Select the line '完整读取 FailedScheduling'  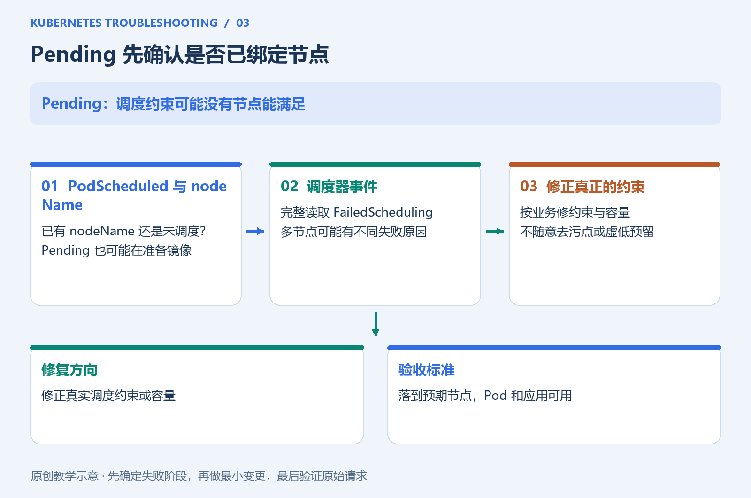click(x=357, y=212)
